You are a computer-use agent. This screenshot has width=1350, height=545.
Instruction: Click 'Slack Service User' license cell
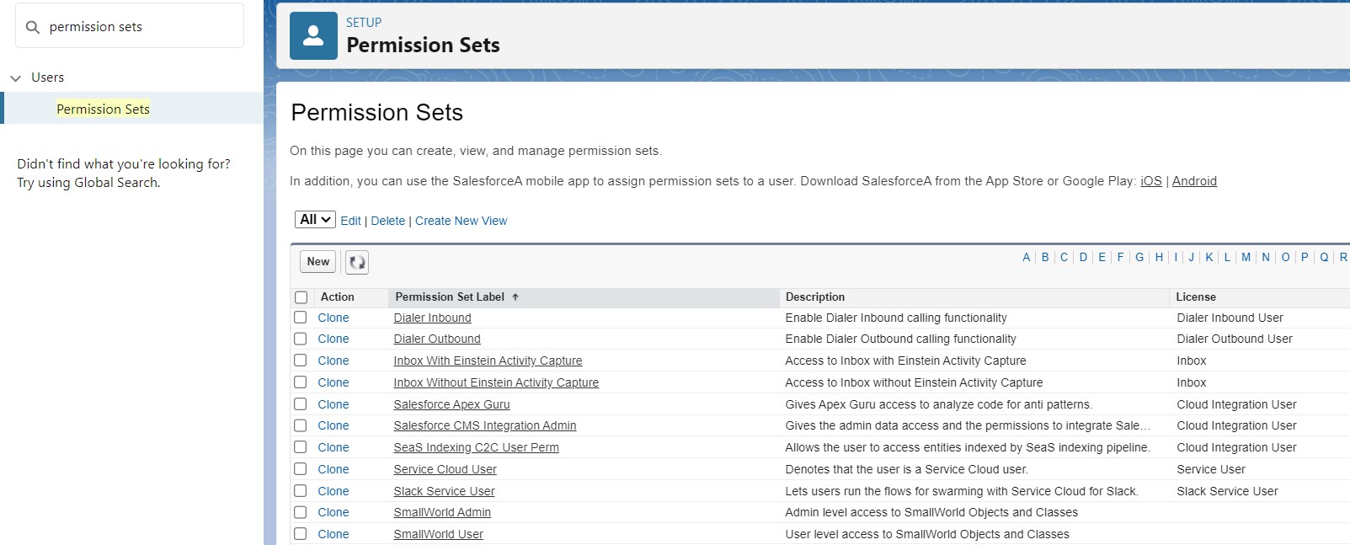(x=1227, y=491)
